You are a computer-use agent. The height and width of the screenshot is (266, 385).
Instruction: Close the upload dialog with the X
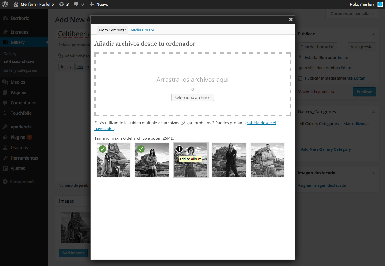(x=291, y=20)
